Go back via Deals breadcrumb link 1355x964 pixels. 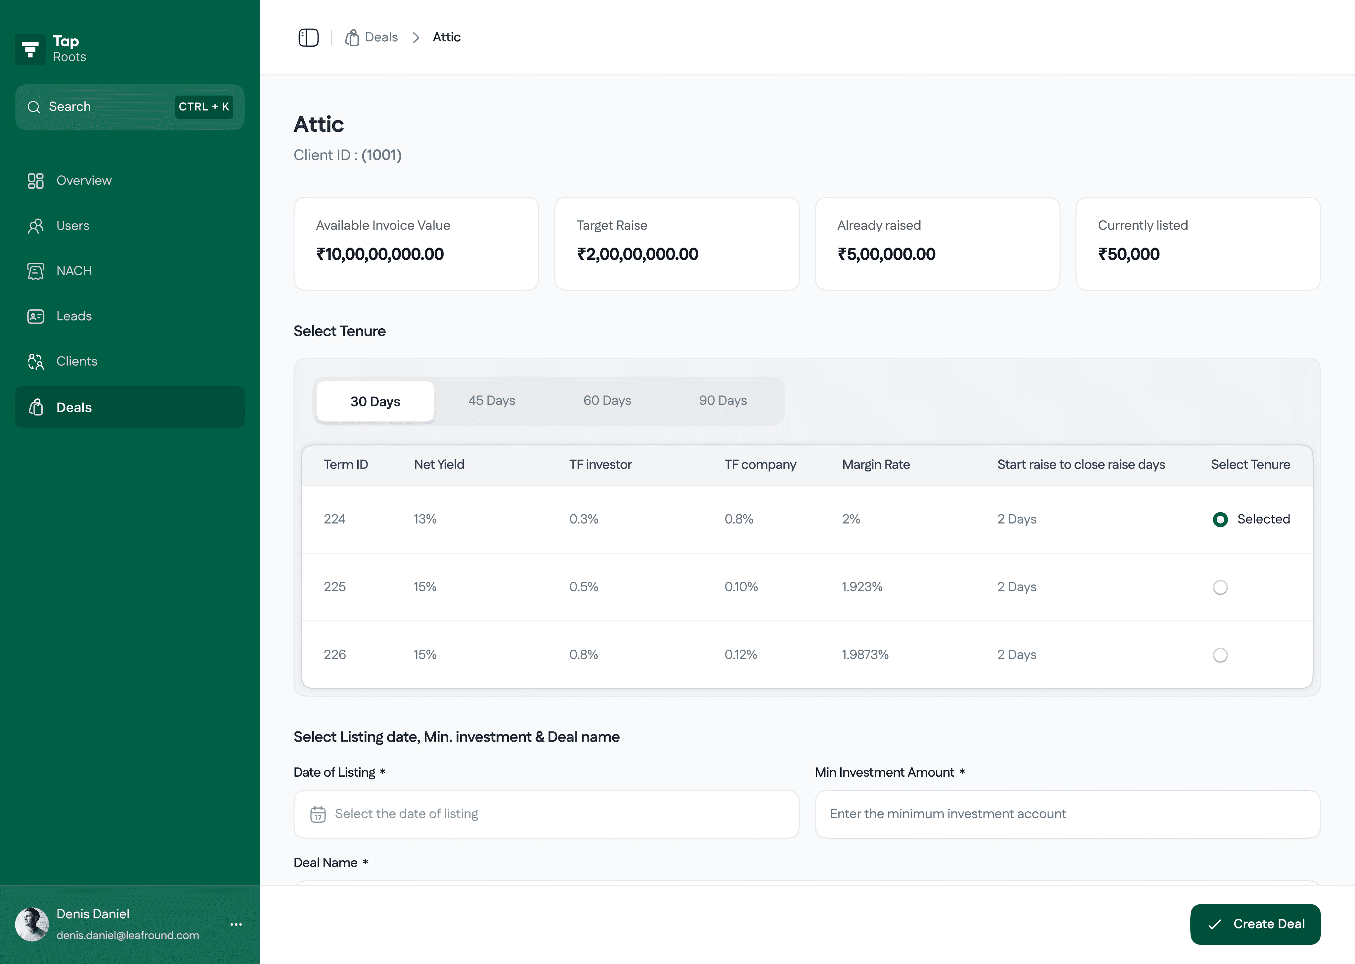(381, 37)
